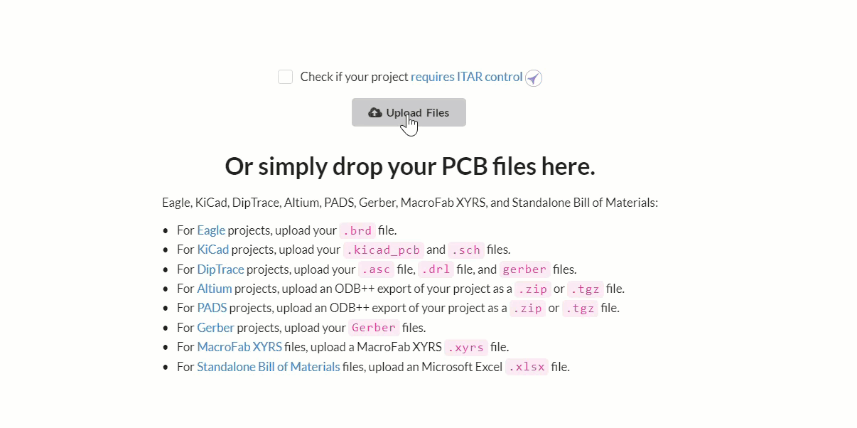The width and height of the screenshot is (857, 428).
Task: Open the Eagle projects link
Action: tap(211, 230)
